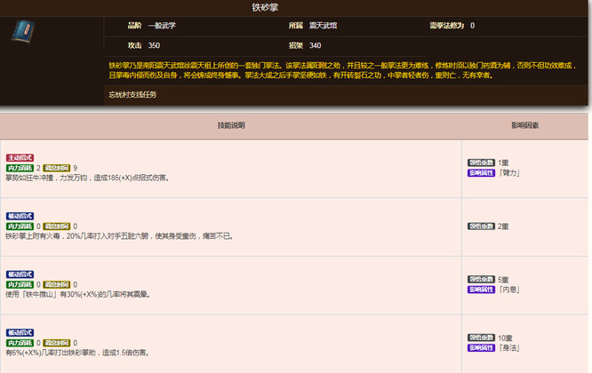Open the 霸天武馆 faction text
Screen dimensions: 592x373
324,26
